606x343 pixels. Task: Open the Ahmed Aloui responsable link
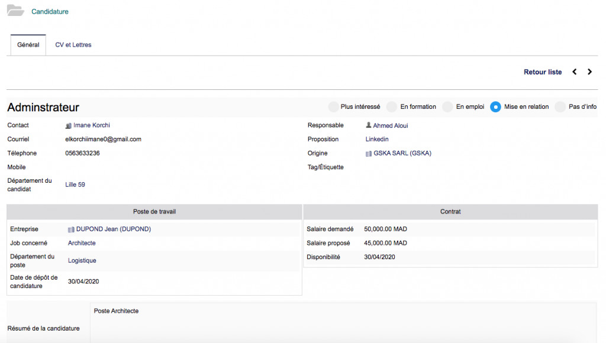pos(391,125)
